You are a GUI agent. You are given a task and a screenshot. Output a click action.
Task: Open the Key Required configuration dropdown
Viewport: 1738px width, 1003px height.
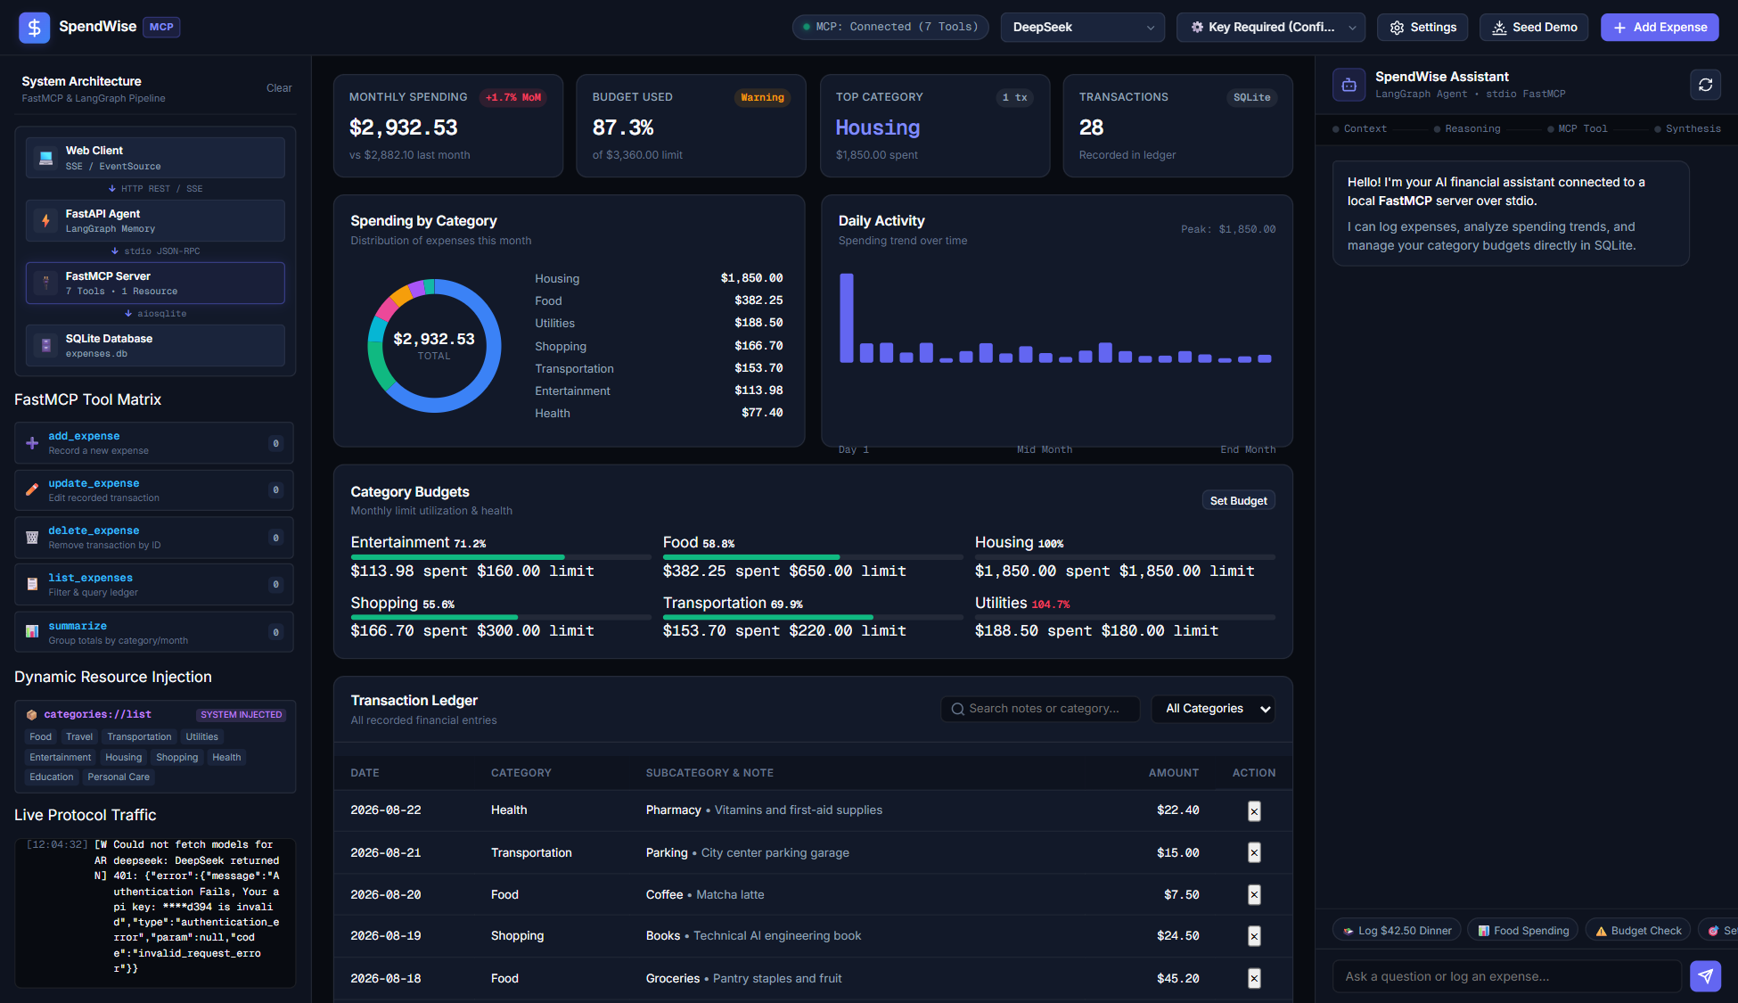(1270, 28)
